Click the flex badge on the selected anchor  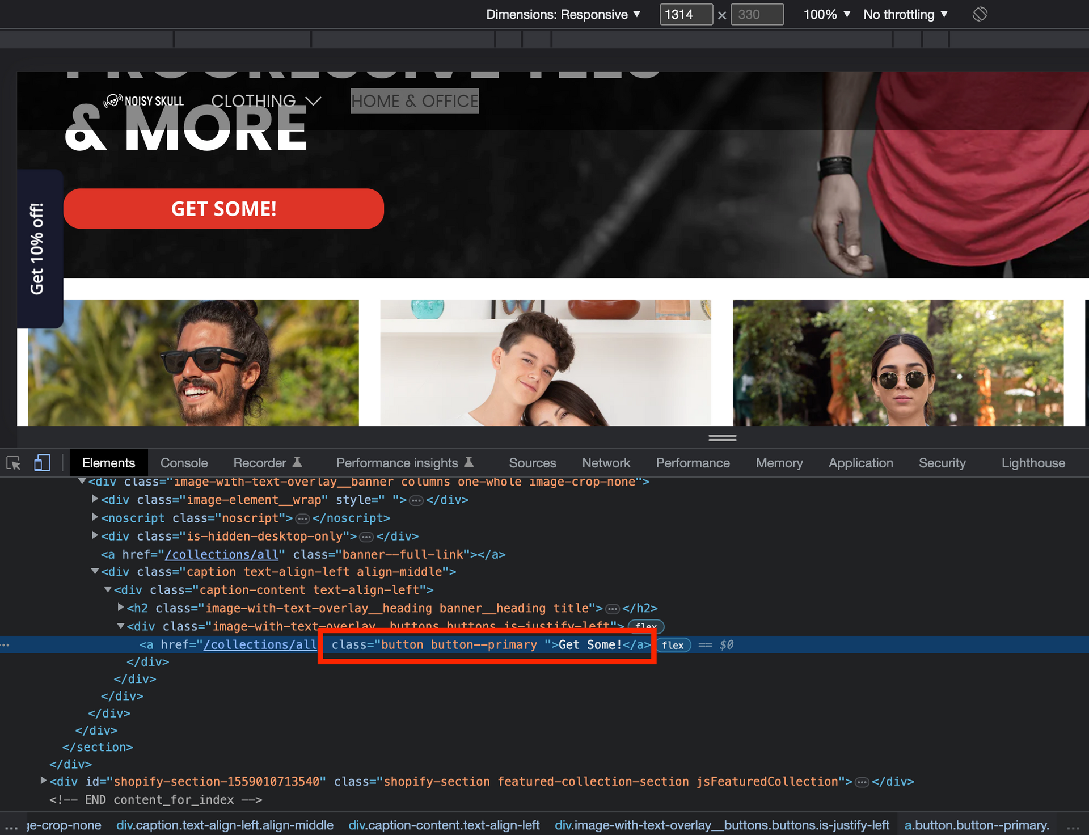pos(673,645)
